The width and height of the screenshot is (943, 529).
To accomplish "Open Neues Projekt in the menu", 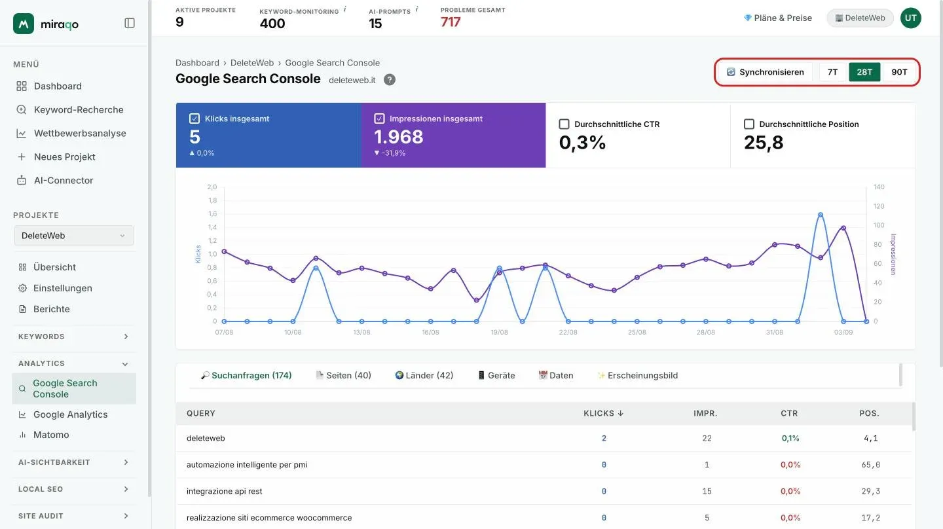I will (x=65, y=156).
